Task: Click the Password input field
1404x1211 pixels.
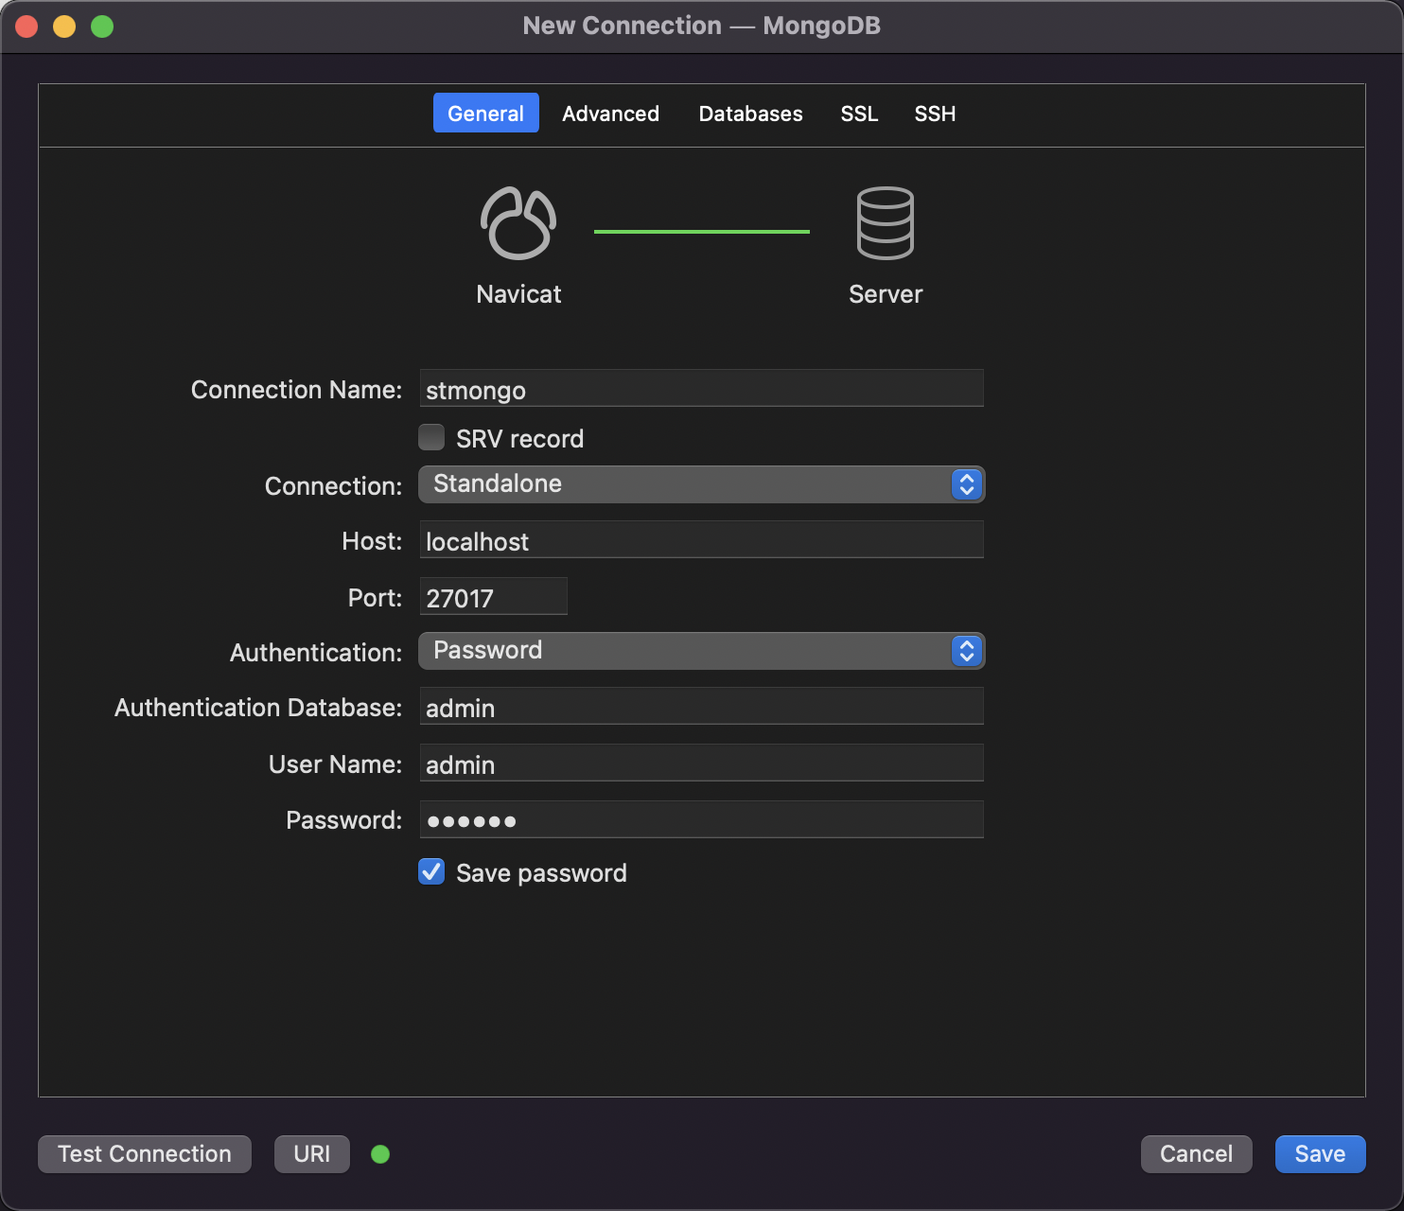Action: click(701, 820)
